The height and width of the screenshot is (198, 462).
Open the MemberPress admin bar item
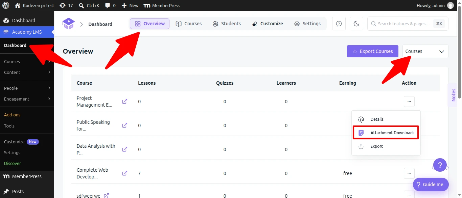pos(161,5)
